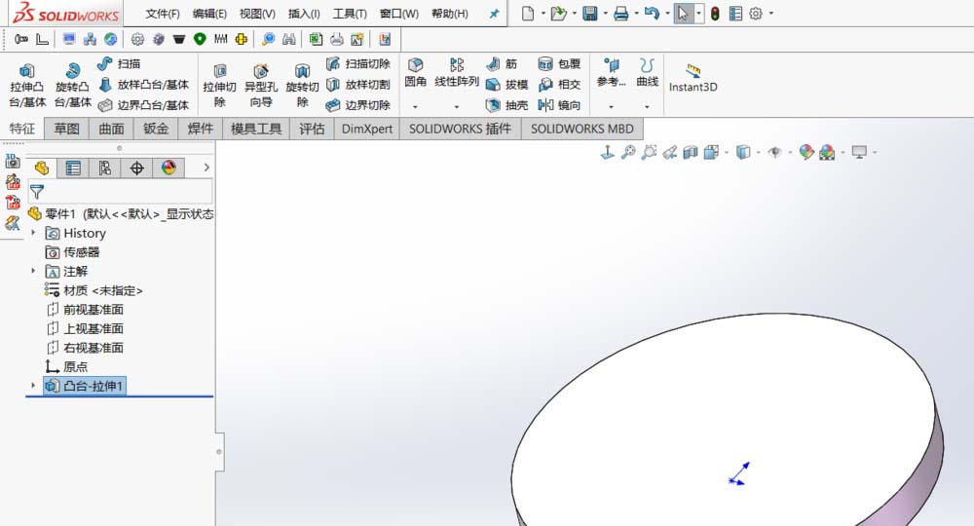Click the Curves (曲线) tool
The image size is (974, 526).
(648, 73)
